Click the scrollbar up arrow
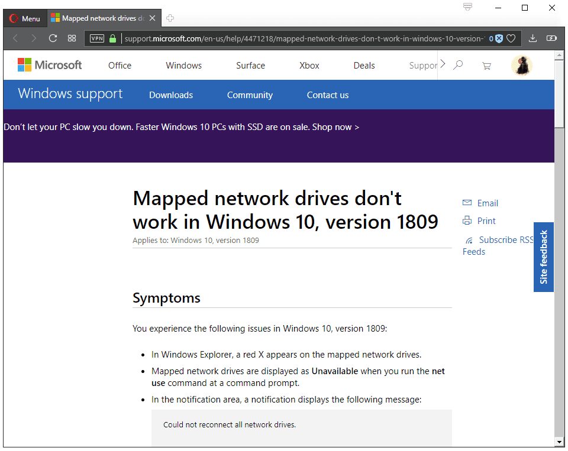Screen dimensions: 568x451 [x=559, y=56]
